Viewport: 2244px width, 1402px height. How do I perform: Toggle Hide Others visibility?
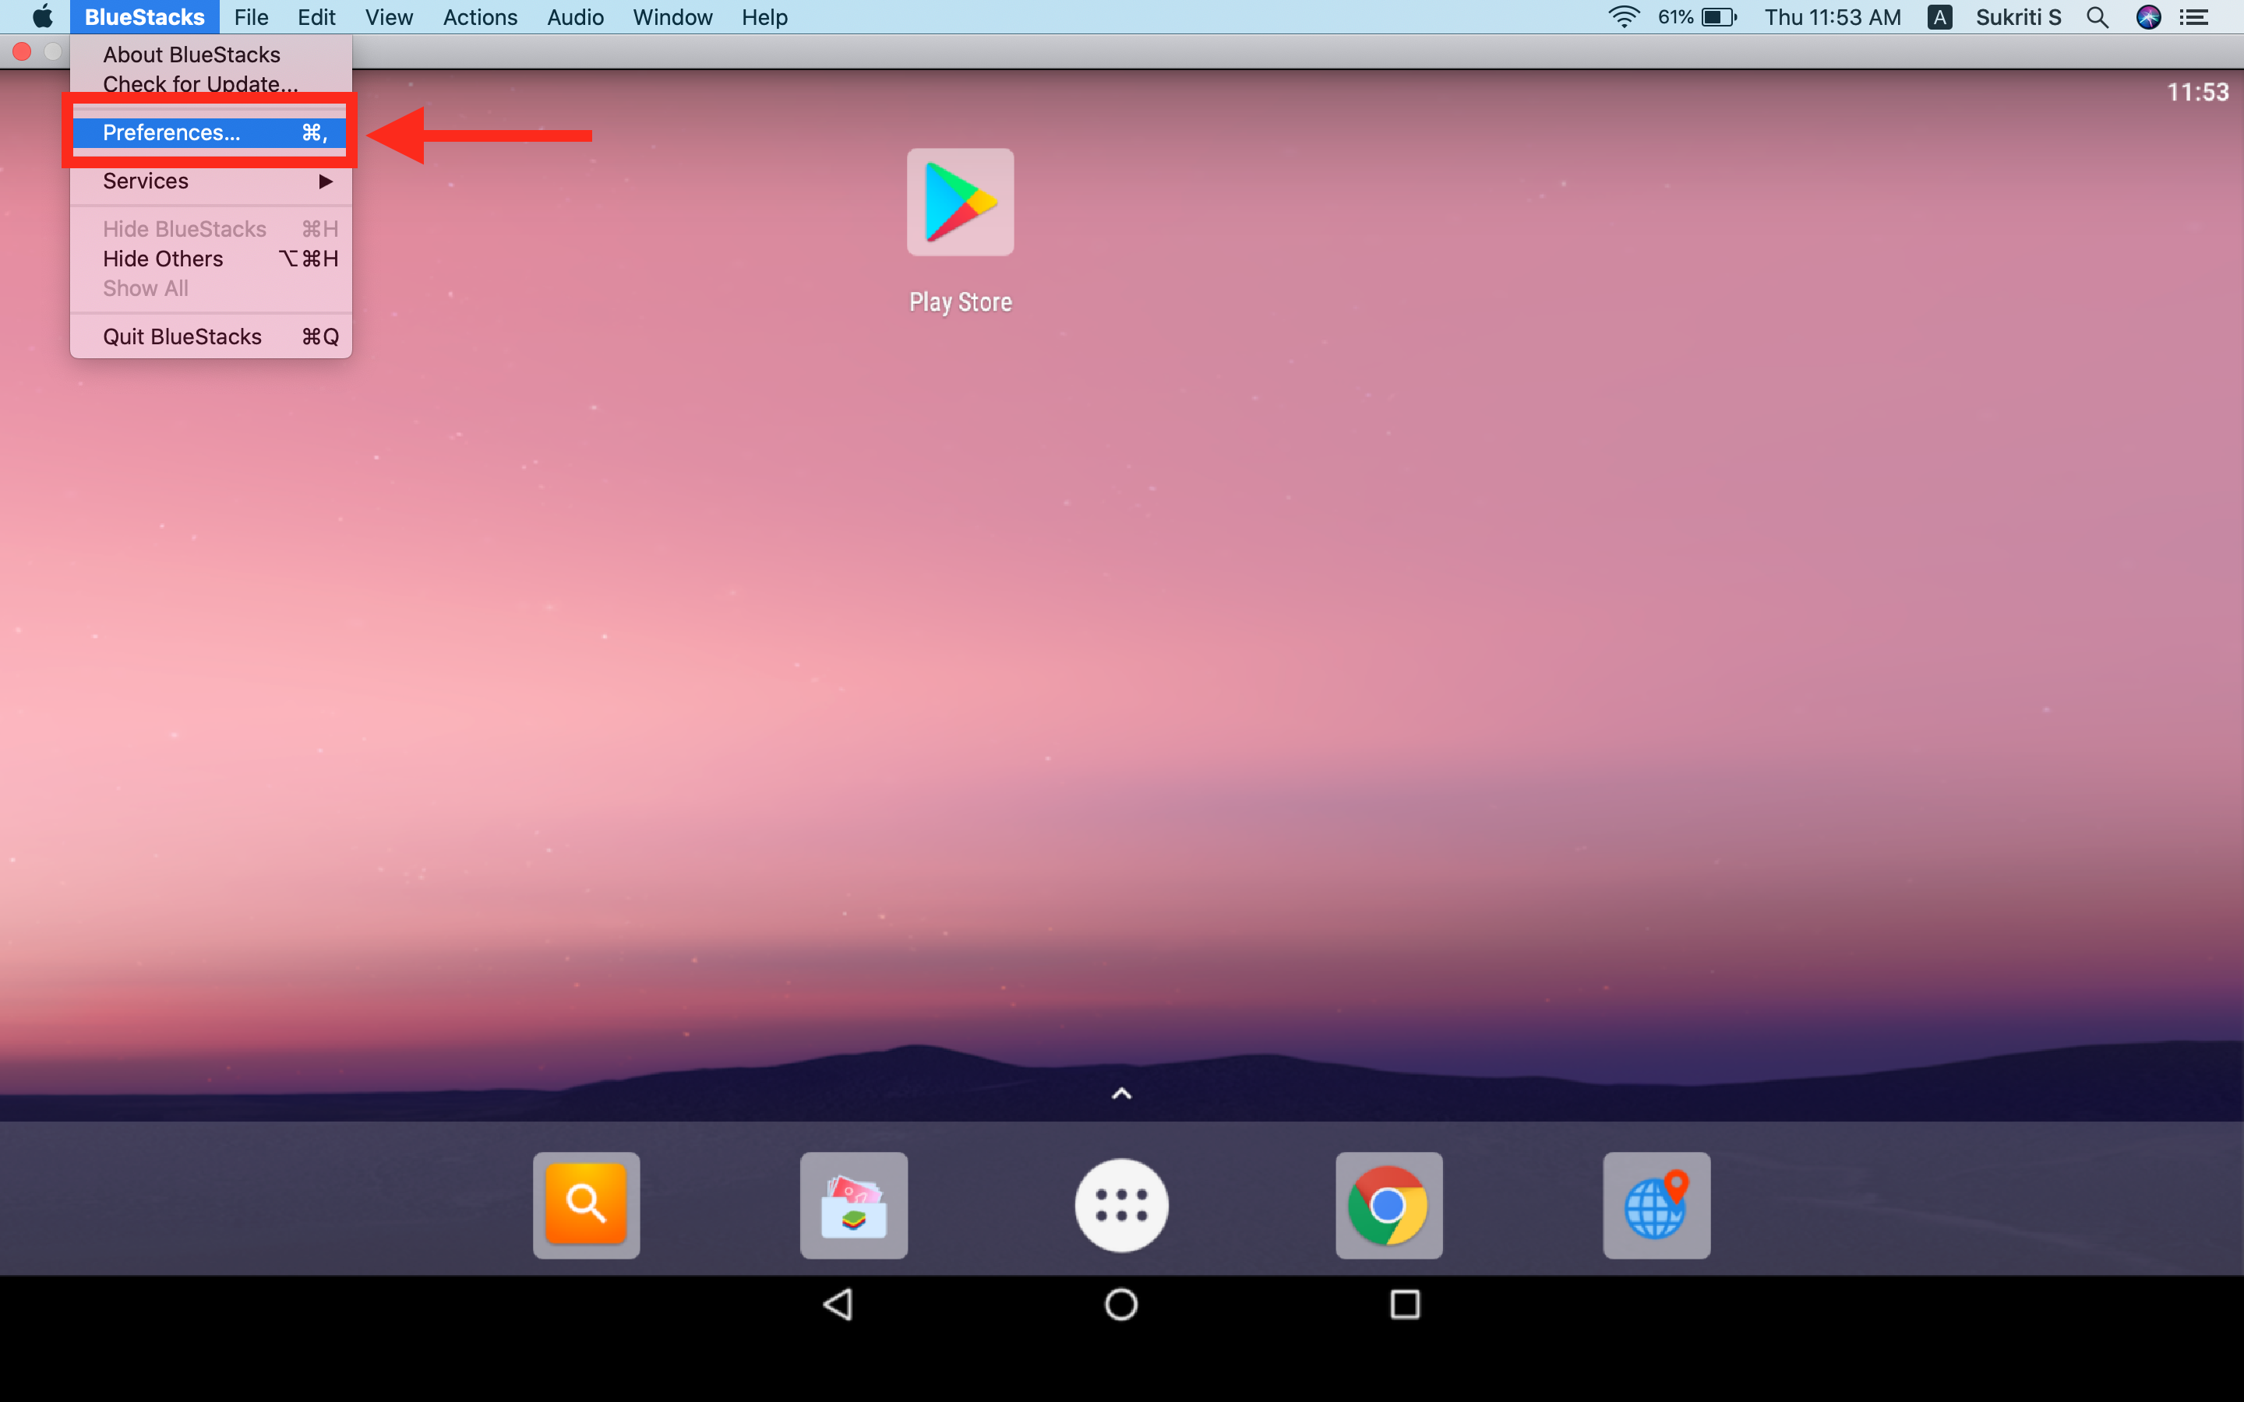coord(161,259)
